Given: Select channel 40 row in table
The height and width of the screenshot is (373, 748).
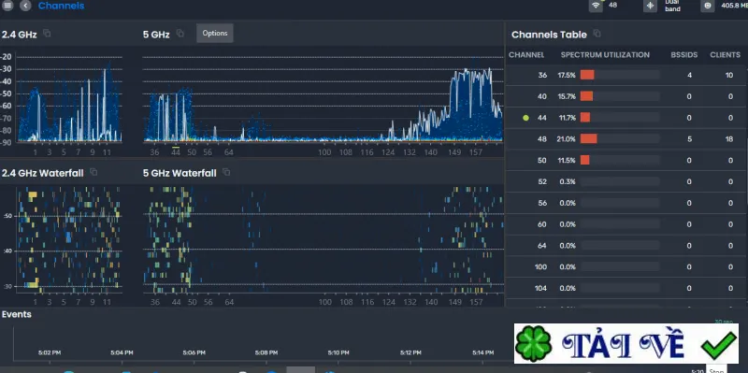Looking at the screenshot, I should coord(625,96).
